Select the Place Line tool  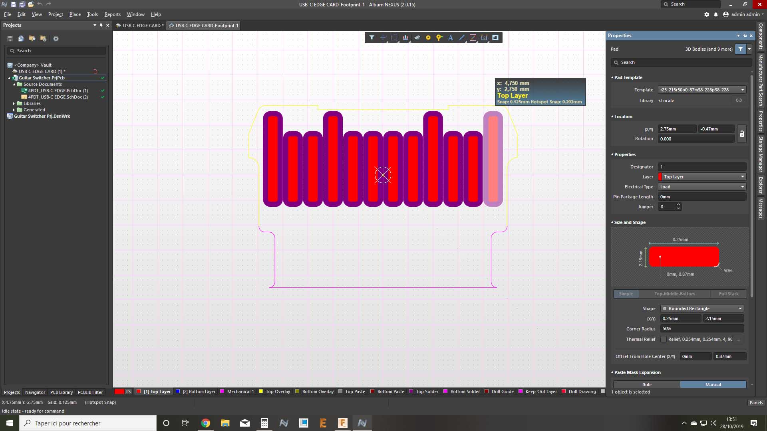(x=462, y=38)
